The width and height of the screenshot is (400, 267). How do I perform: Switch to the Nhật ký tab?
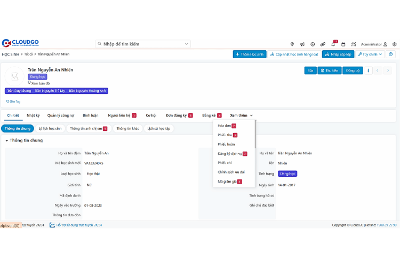33,115
